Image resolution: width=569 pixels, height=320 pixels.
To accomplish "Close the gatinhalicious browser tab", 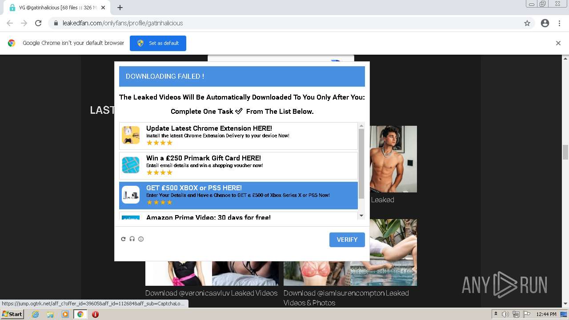I will (x=104, y=8).
